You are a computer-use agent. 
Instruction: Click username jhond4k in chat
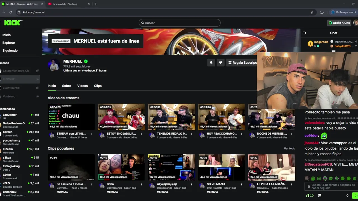click(x=312, y=143)
